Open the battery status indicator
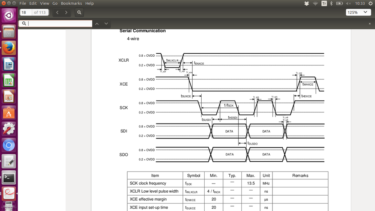 [x=339, y=3]
